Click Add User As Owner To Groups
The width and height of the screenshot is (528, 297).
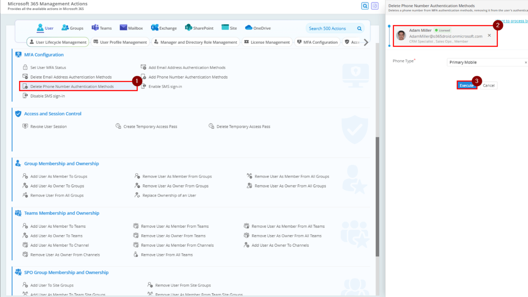point(53,186)
